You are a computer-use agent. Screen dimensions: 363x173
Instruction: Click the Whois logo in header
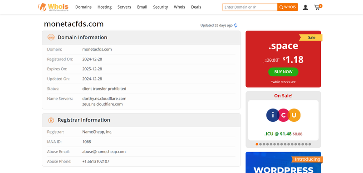tap(53, 7)
